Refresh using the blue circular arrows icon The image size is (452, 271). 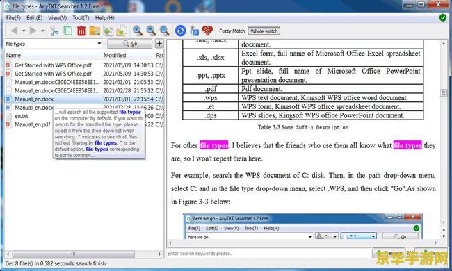(181, 31)
